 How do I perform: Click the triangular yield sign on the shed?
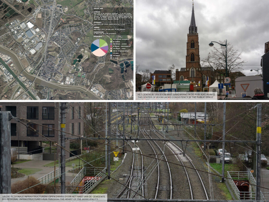click(245, 87)
